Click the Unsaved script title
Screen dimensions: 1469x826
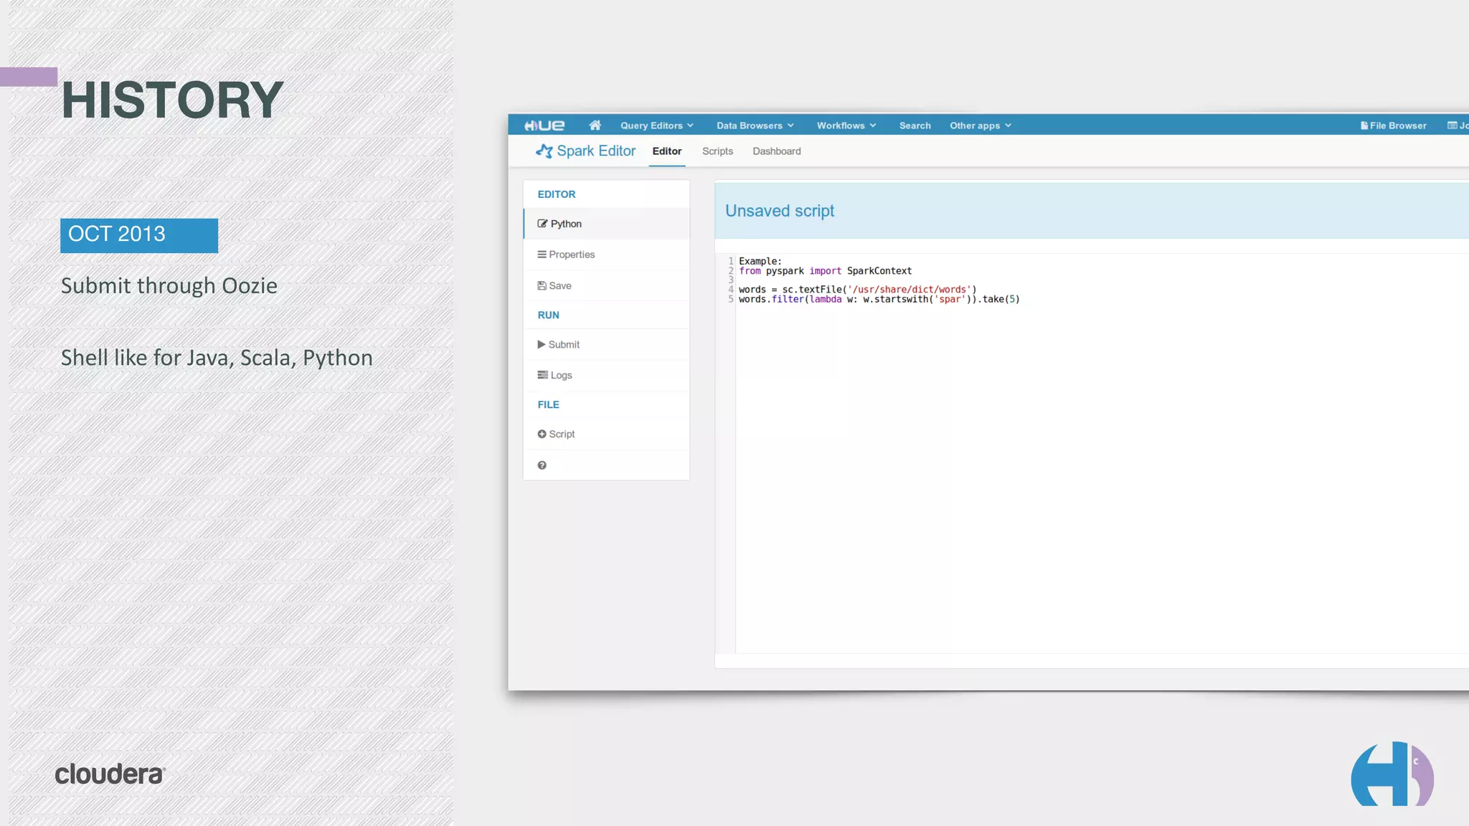[x=780, y=211]
